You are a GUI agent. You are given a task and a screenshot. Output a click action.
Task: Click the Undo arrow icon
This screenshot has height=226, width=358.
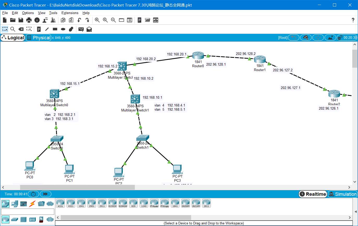click(79, 20)
